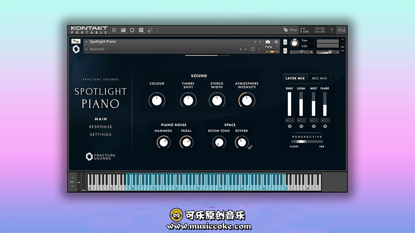Click the ROOM TONE knob
Image resolution: width=415 pixels, height=233 pixels.
tap(219, 142)
